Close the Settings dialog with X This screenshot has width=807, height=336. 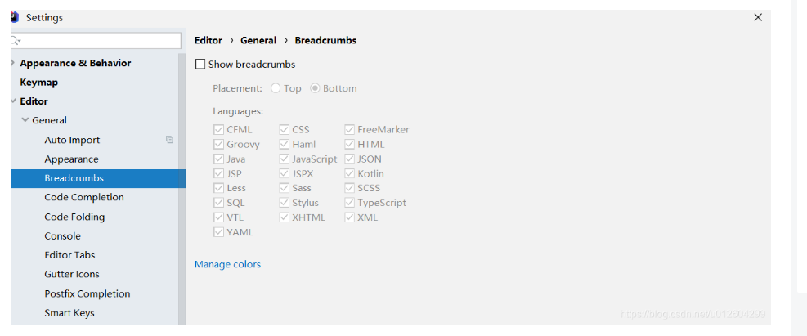coord(758,17)
